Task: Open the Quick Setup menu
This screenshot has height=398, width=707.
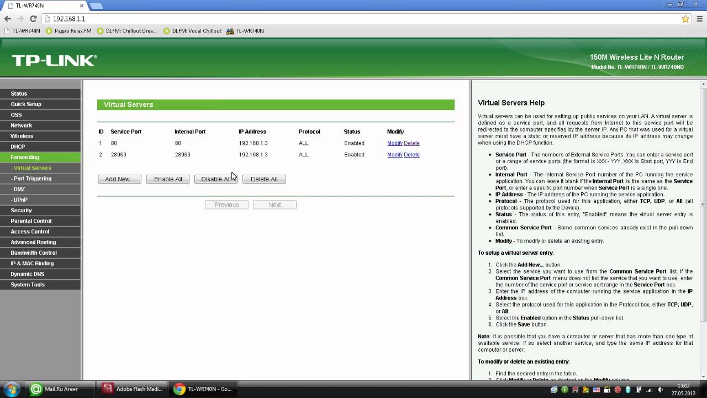Action: 40,104
